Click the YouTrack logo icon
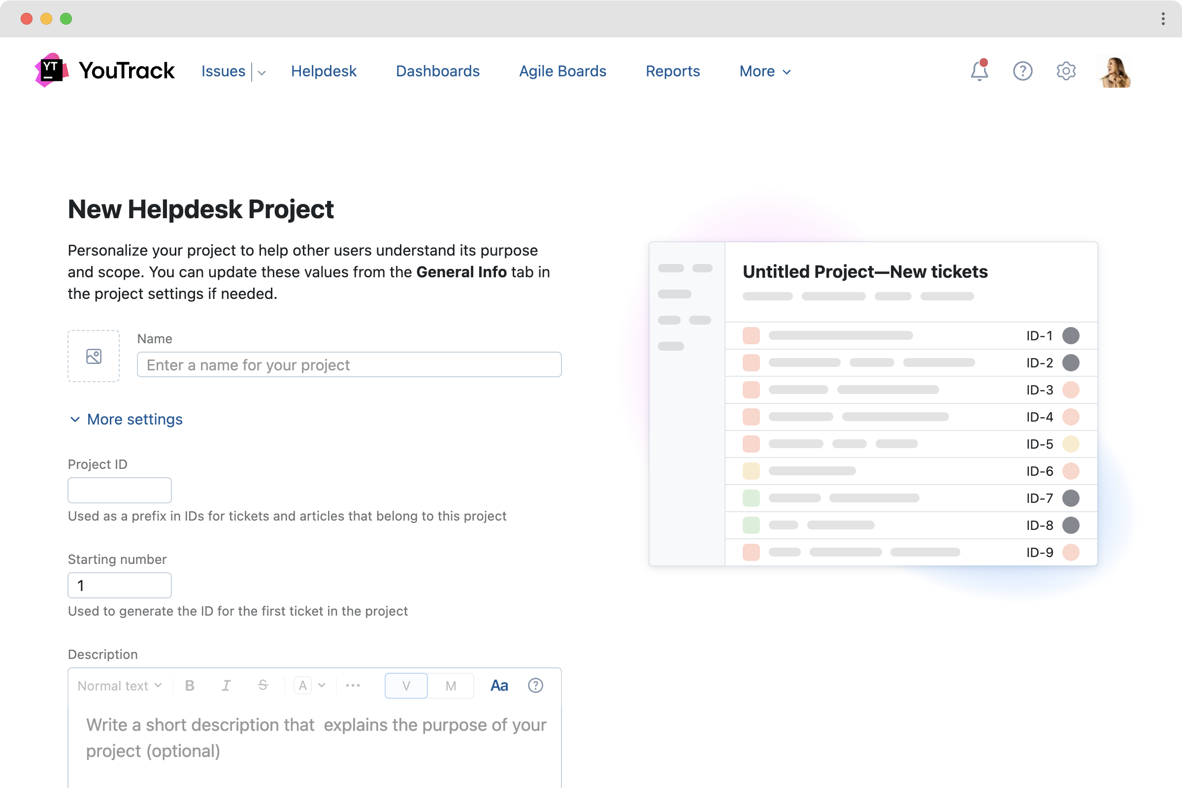The height and width of the screenshot is (788, 1182). [x=51, y=70]
